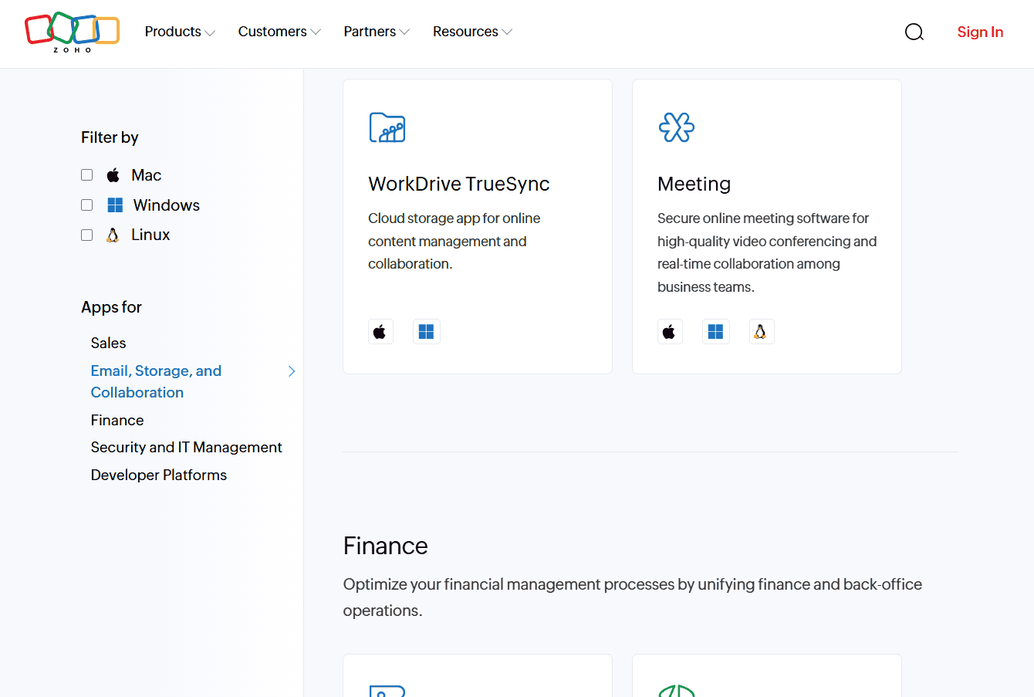Image resolution: width=1034 pixels, height=697 pixels.
Task: Select Finance in Apps for list
Action: pyautogui.click(x=117, y=420)
